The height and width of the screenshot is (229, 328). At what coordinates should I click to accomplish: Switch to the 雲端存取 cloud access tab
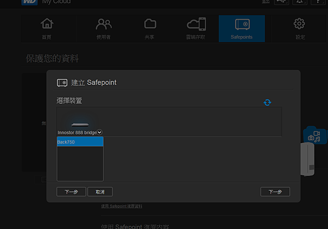[196, 28]
